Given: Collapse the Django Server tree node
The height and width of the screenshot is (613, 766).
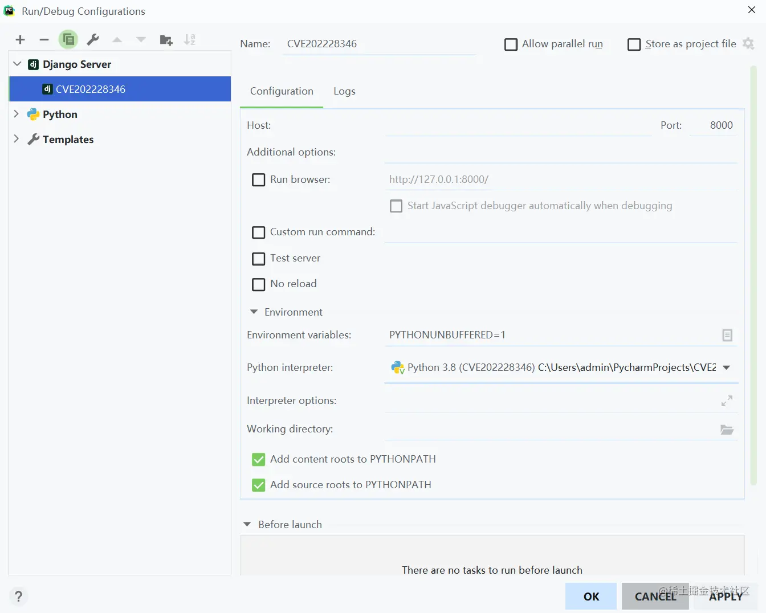Looking at the screenshot, I should click(x=17, y=64).
